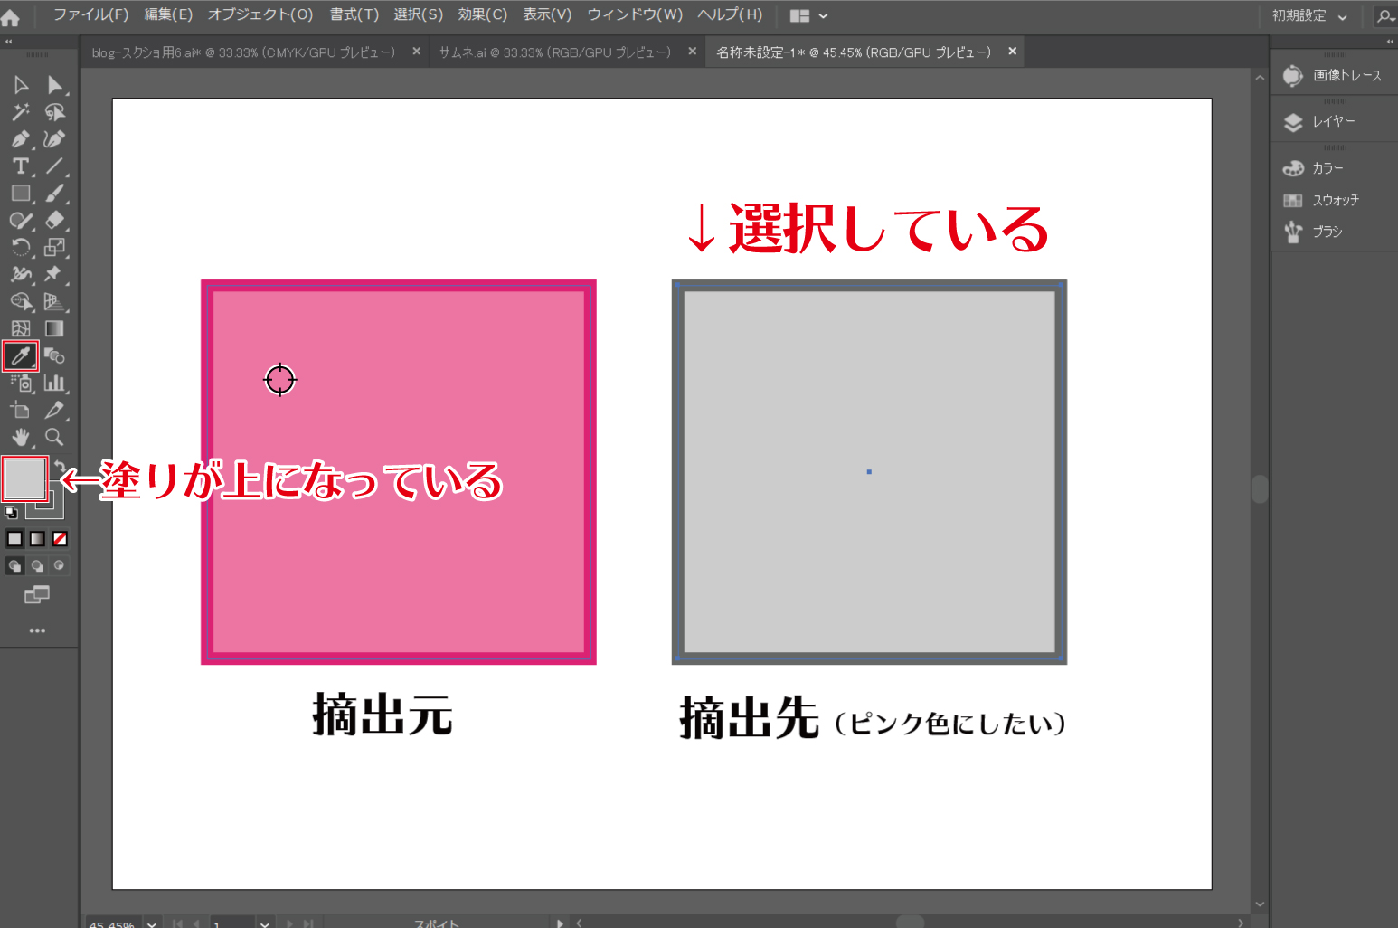Enable Draw Normal mode
Image resolution: width=1398 pixels, height=928 pixels.
click(14, 566)
